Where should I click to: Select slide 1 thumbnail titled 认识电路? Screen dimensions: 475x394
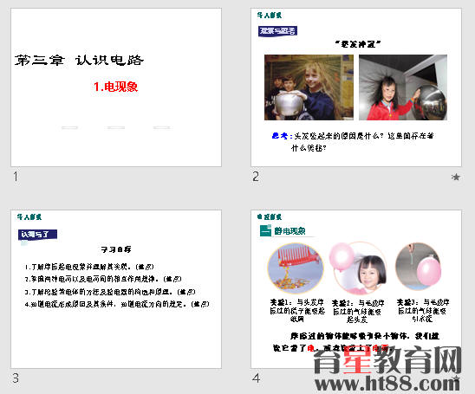(x=116, y=87)
